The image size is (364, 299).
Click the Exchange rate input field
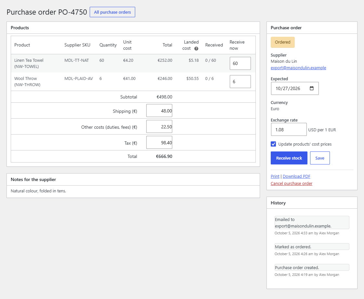[289, 130]
